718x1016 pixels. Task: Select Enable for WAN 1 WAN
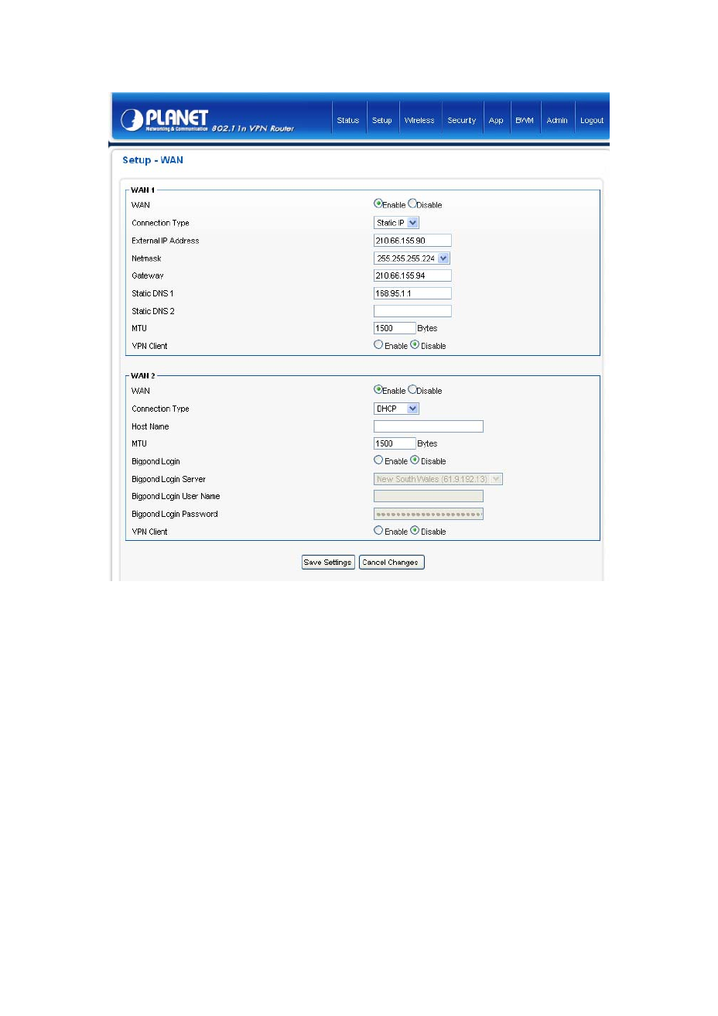[378, 204]
